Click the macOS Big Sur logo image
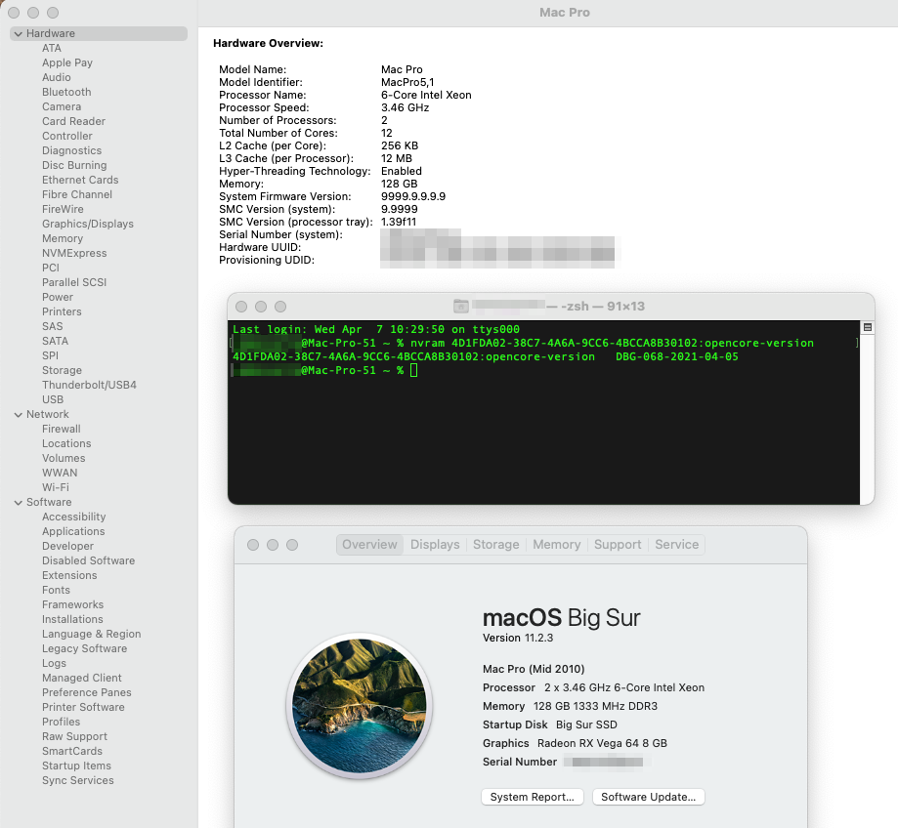This screenshot has width=898, height=828. pos(359,706)
